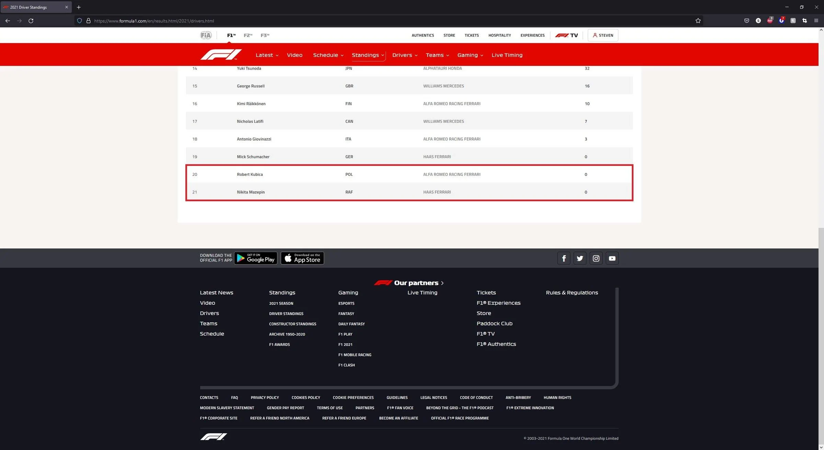This screenshot has width=824, height=450.
Task: Open footer F1 Mobile Racing link
Action: tap(355, 355)
